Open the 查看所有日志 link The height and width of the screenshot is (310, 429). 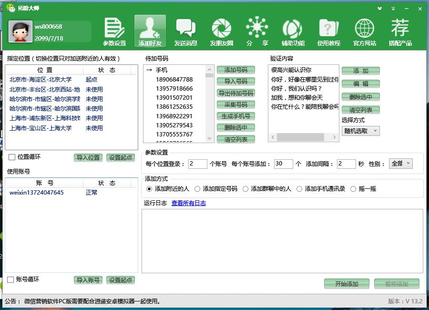(188, 203)
